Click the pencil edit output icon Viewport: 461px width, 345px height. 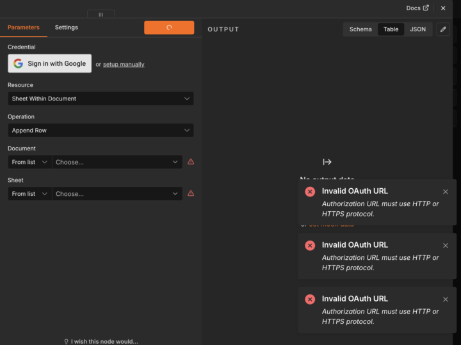(x=443, y=29)
